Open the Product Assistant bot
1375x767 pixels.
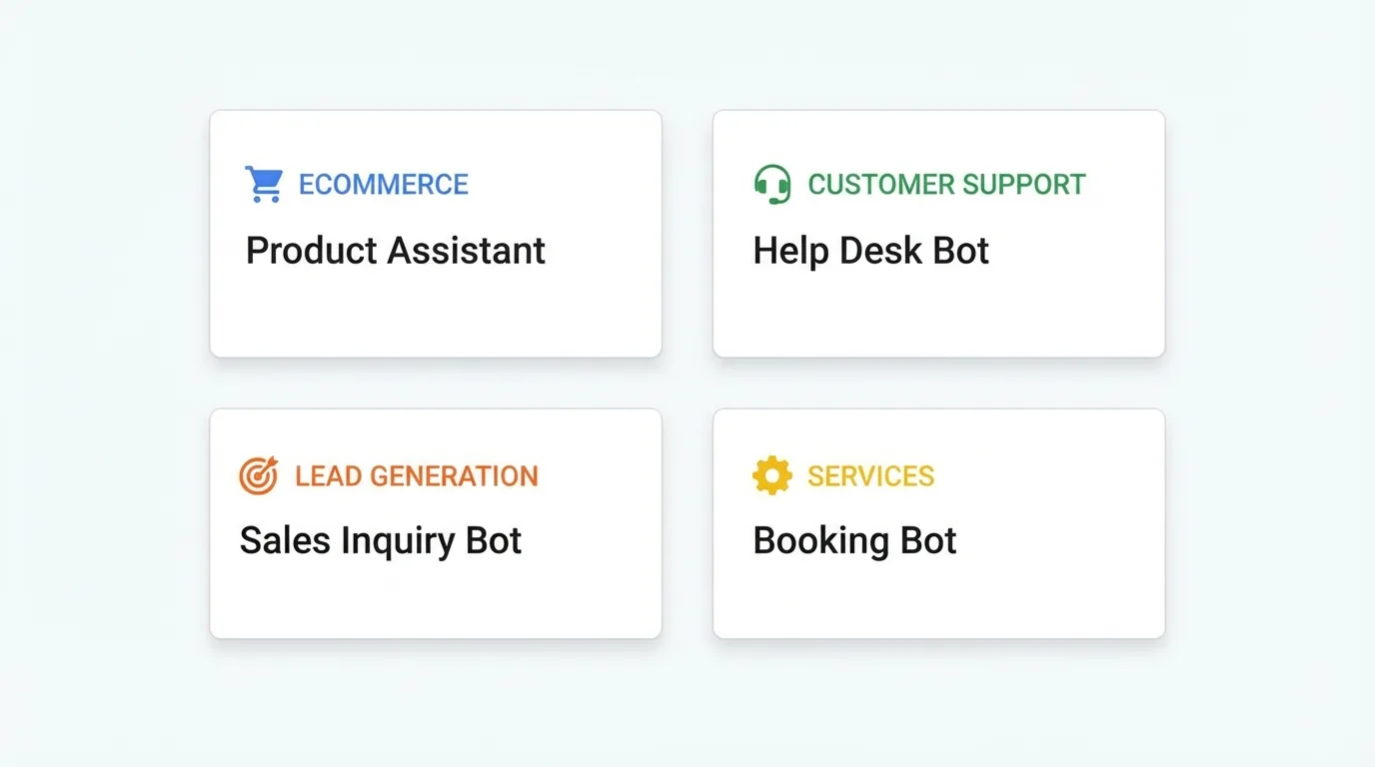pos(395,252)
